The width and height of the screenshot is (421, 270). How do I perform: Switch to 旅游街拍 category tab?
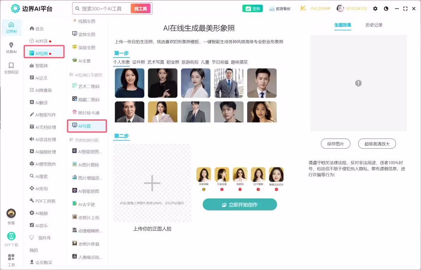(190, 62)
